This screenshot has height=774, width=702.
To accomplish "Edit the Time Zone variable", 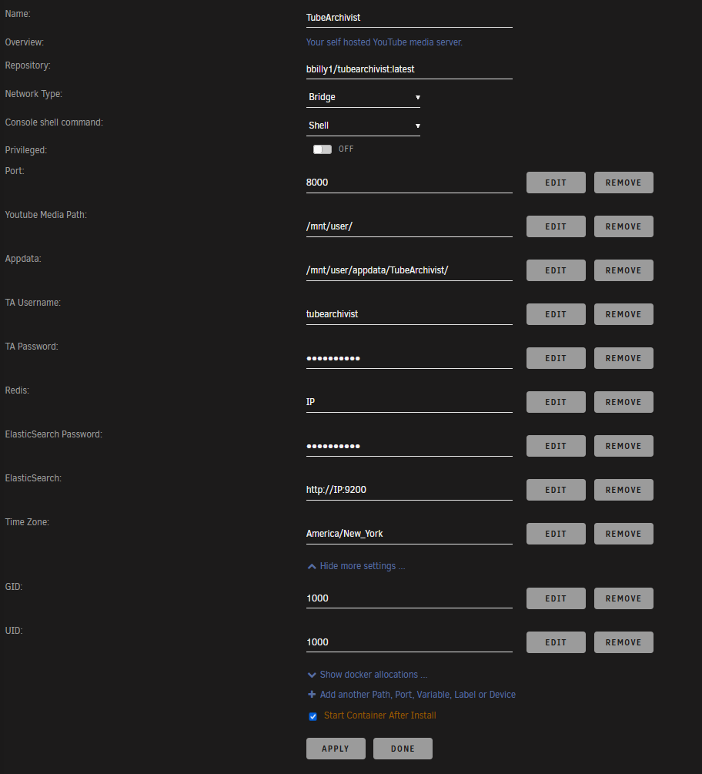I will (556, 534).
